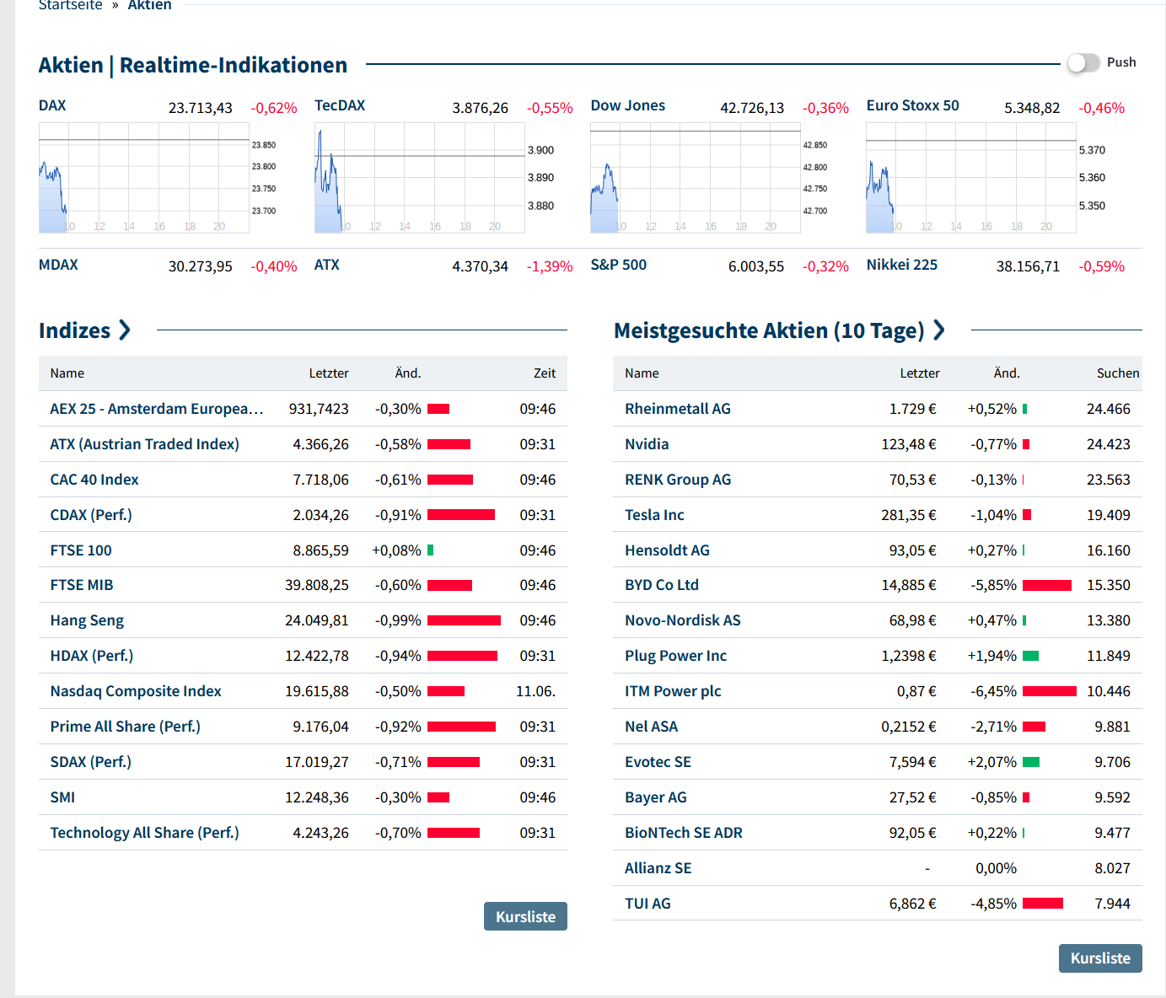Click Hang Seng red change bar
Screen dimensions: 1166x998
464,620
